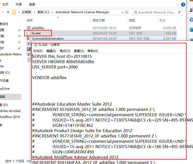Sort files by 名称 column
Screen dimensions: 193x164
[30, 20]
